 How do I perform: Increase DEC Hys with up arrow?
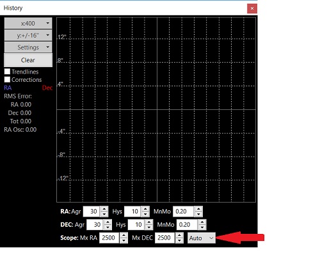pyautogui.click(x=149, y=222)
